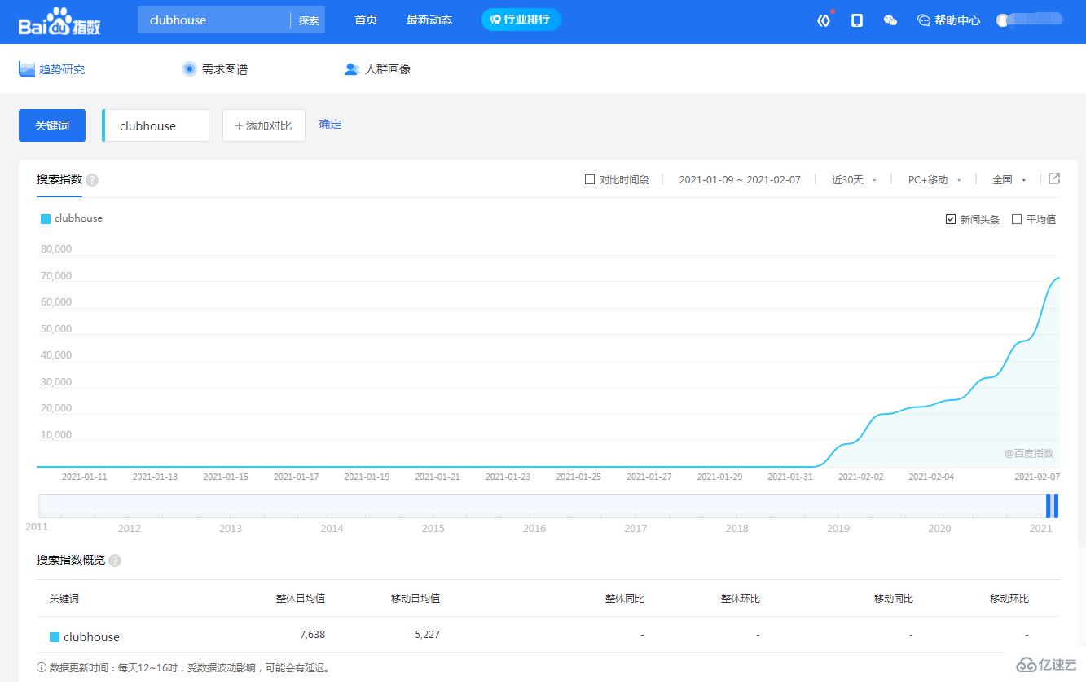Click help icon next to 搜索指数
The image size is (1086, 682).
pyautogui.click(x=92, y=180)
